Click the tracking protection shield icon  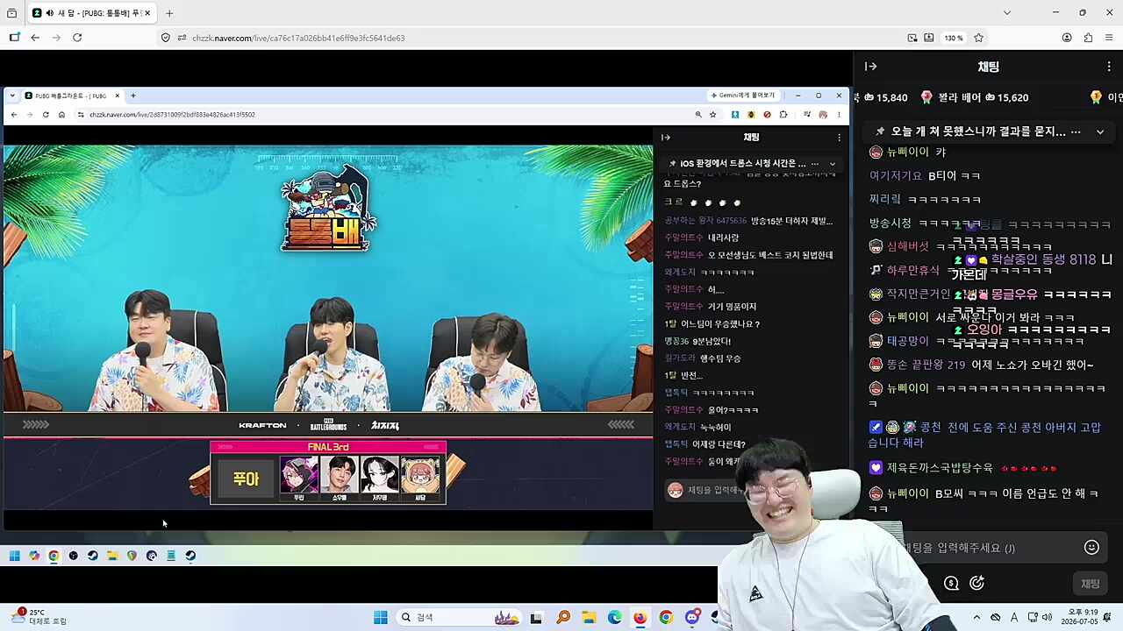point(166,38)
